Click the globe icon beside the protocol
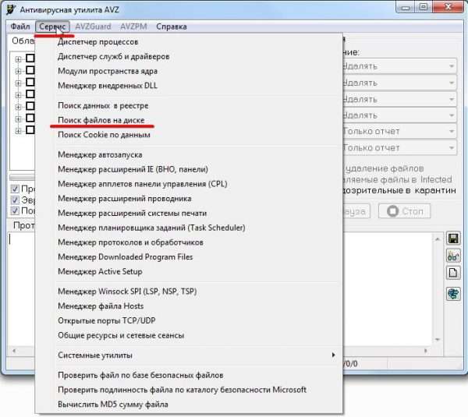The image size is (468, 417). click(x=453, y=294)
